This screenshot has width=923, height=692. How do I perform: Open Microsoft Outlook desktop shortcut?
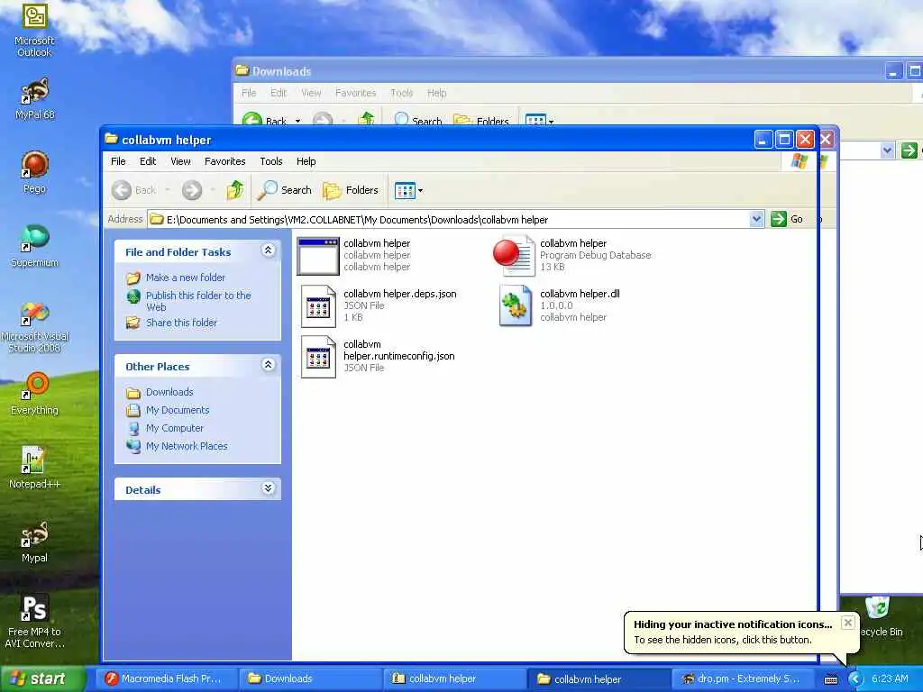click(x=34, y=30)
